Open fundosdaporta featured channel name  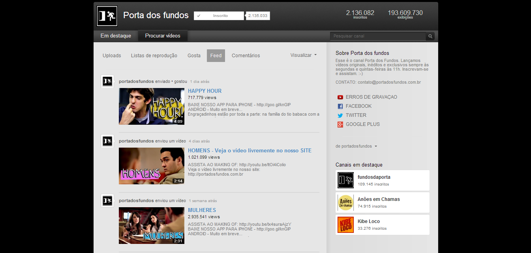pyautogui.click(x=374, y=177)
